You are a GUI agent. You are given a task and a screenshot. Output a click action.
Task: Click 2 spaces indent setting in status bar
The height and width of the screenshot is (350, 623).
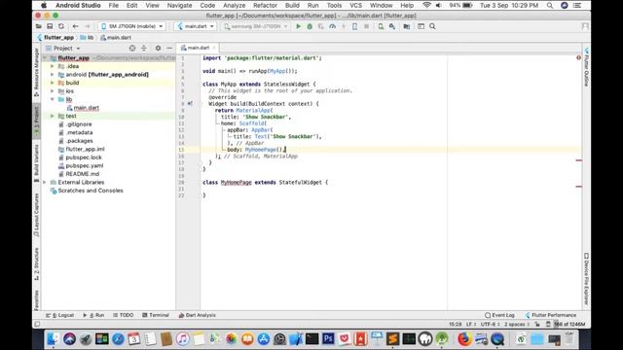pos(517,324)
